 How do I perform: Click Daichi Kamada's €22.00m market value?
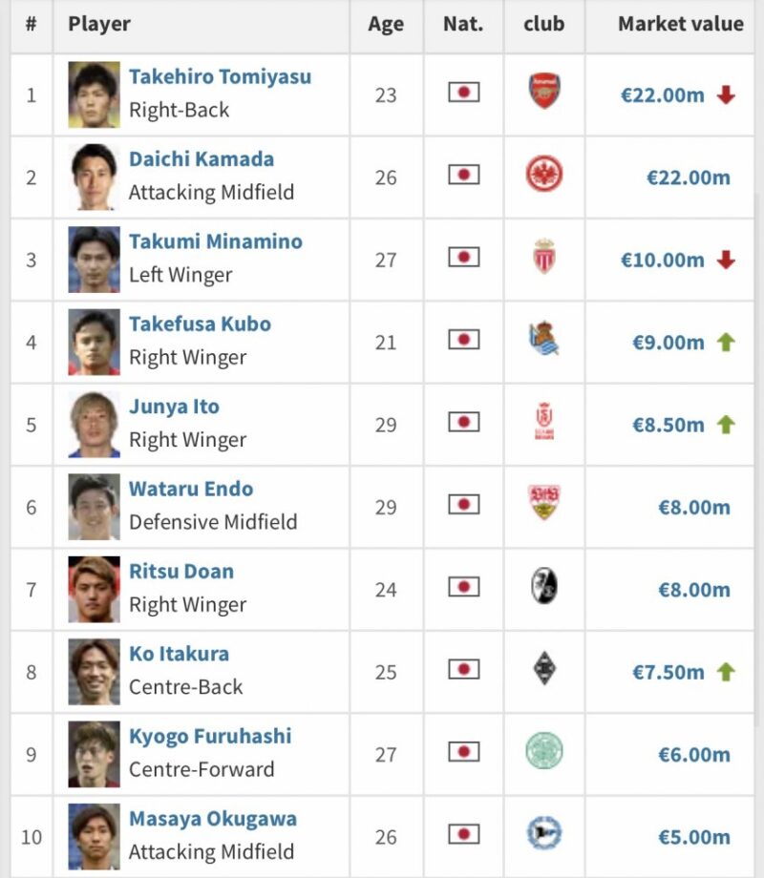(688, 178)
